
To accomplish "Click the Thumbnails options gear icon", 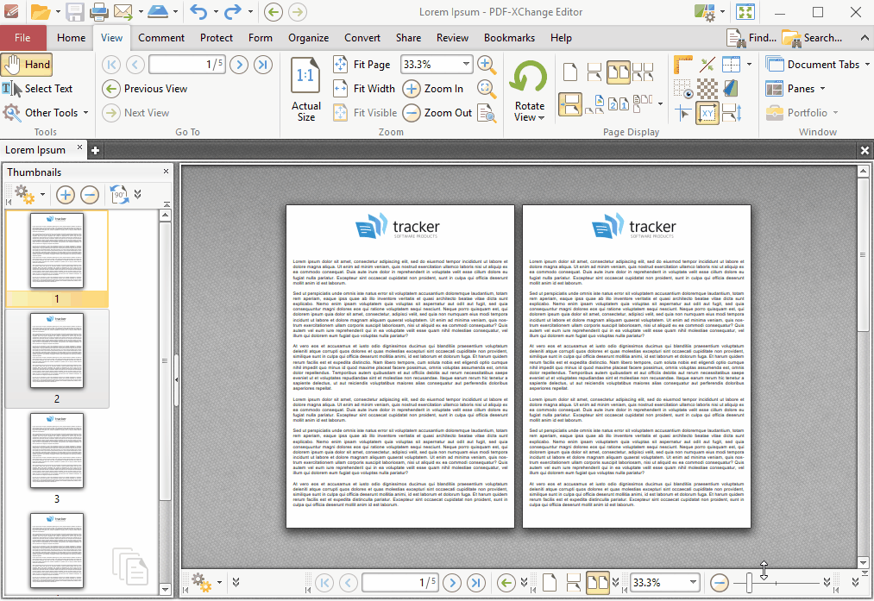I will tap(25, 194).
